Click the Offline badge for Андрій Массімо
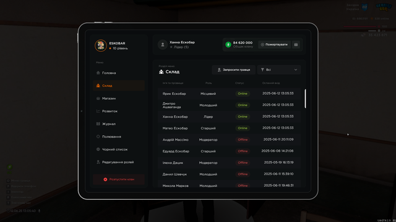This screenshot has height=222, width=396. pyautogui.click(x=243, y=140)
